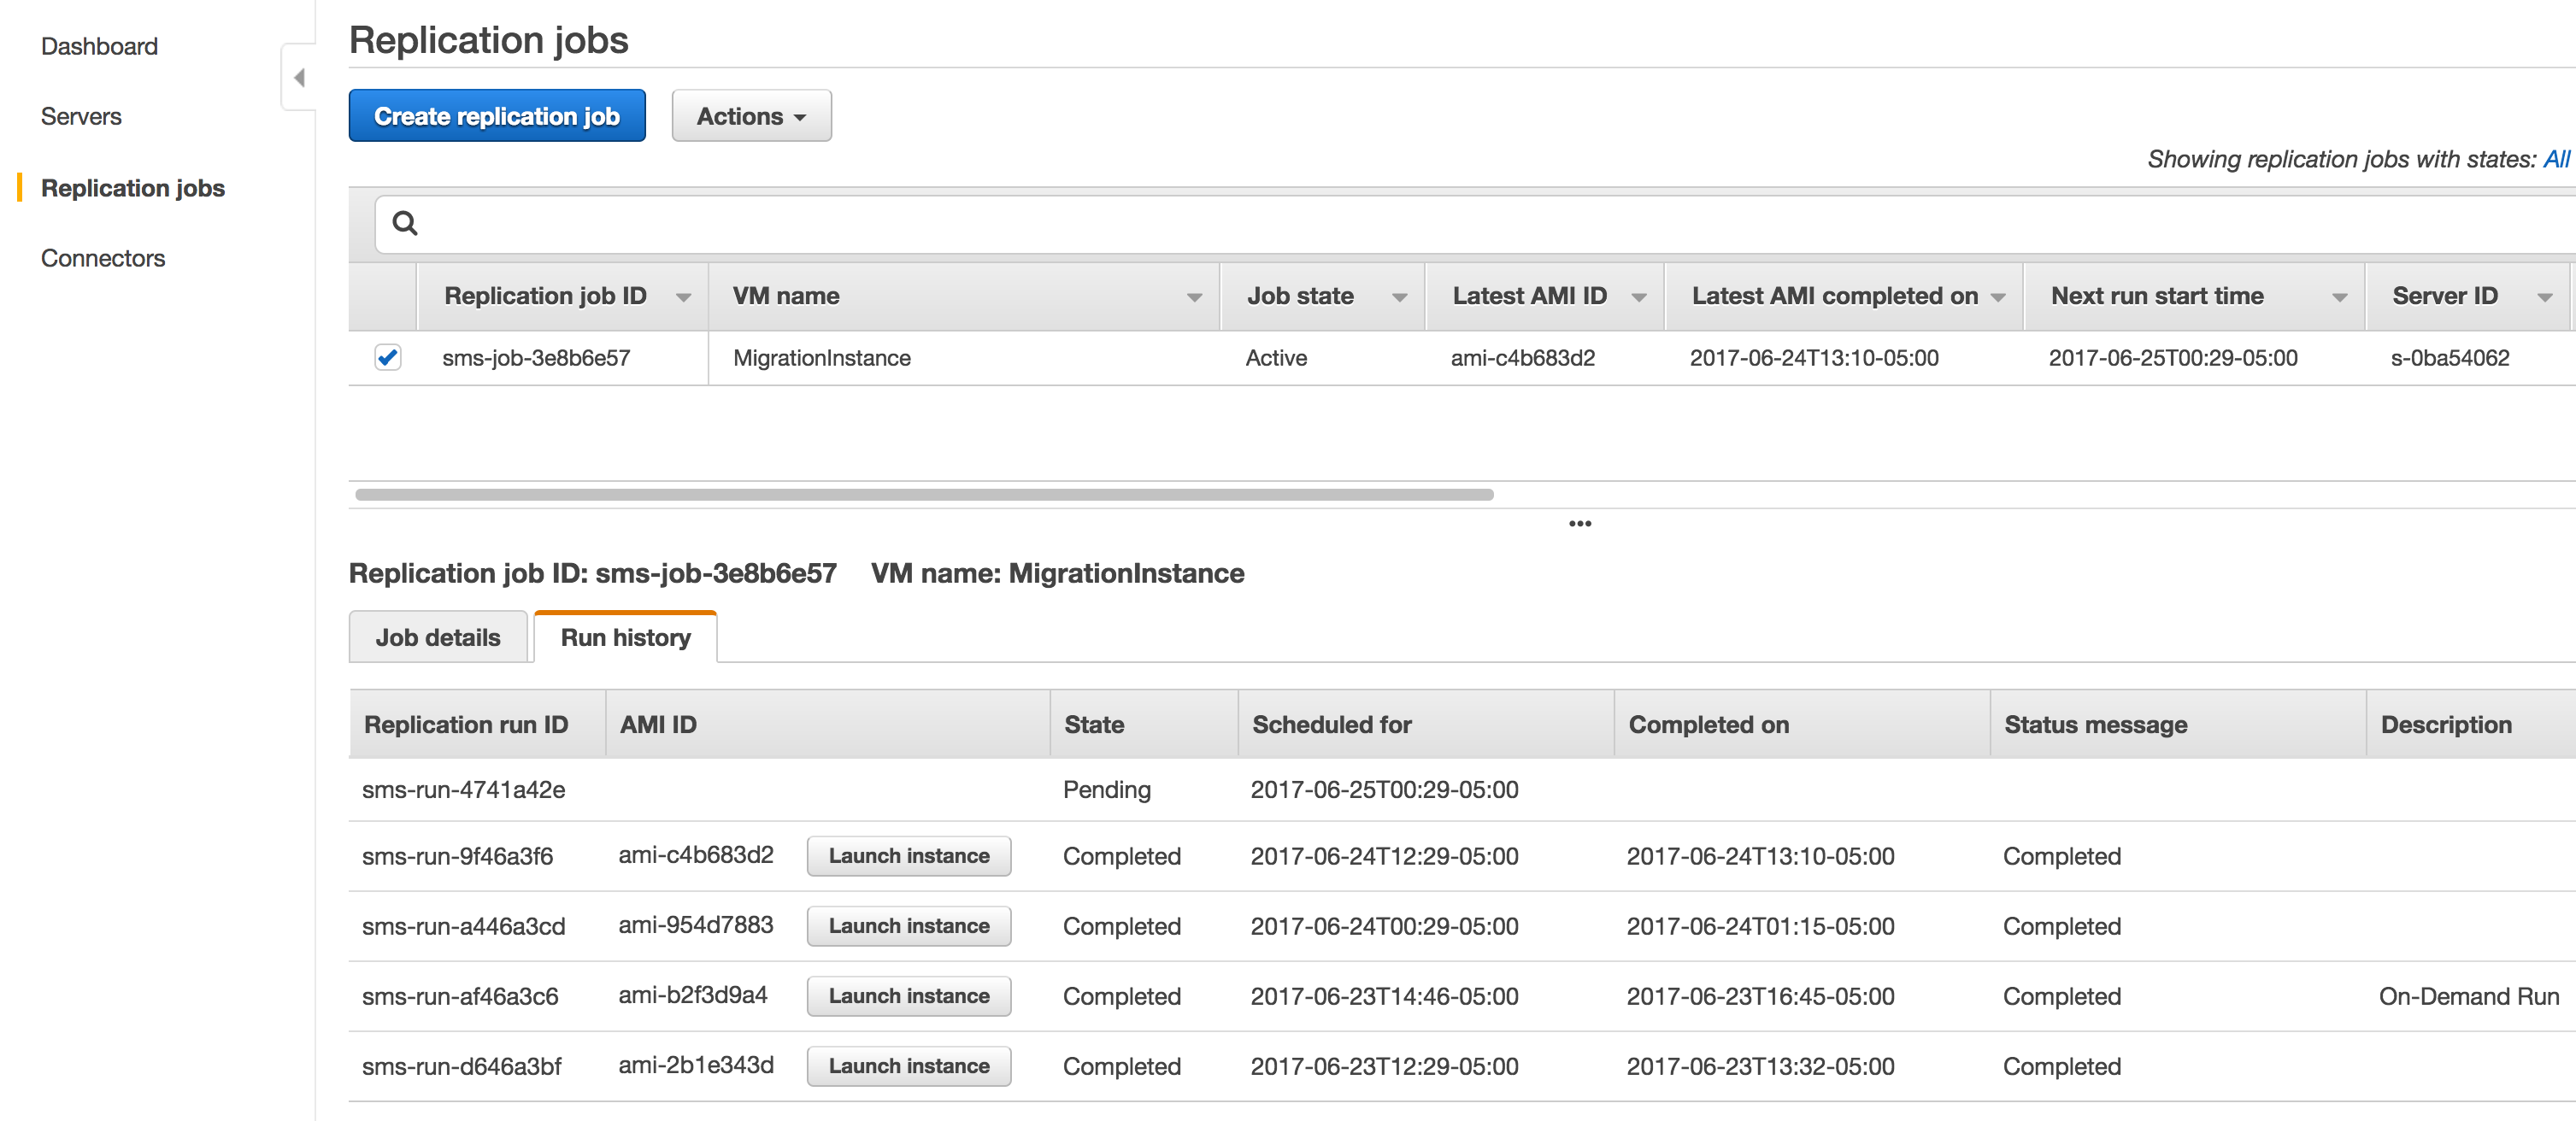
Task: Click the three-dot panel resize handle
Action: coord(1579,523)
